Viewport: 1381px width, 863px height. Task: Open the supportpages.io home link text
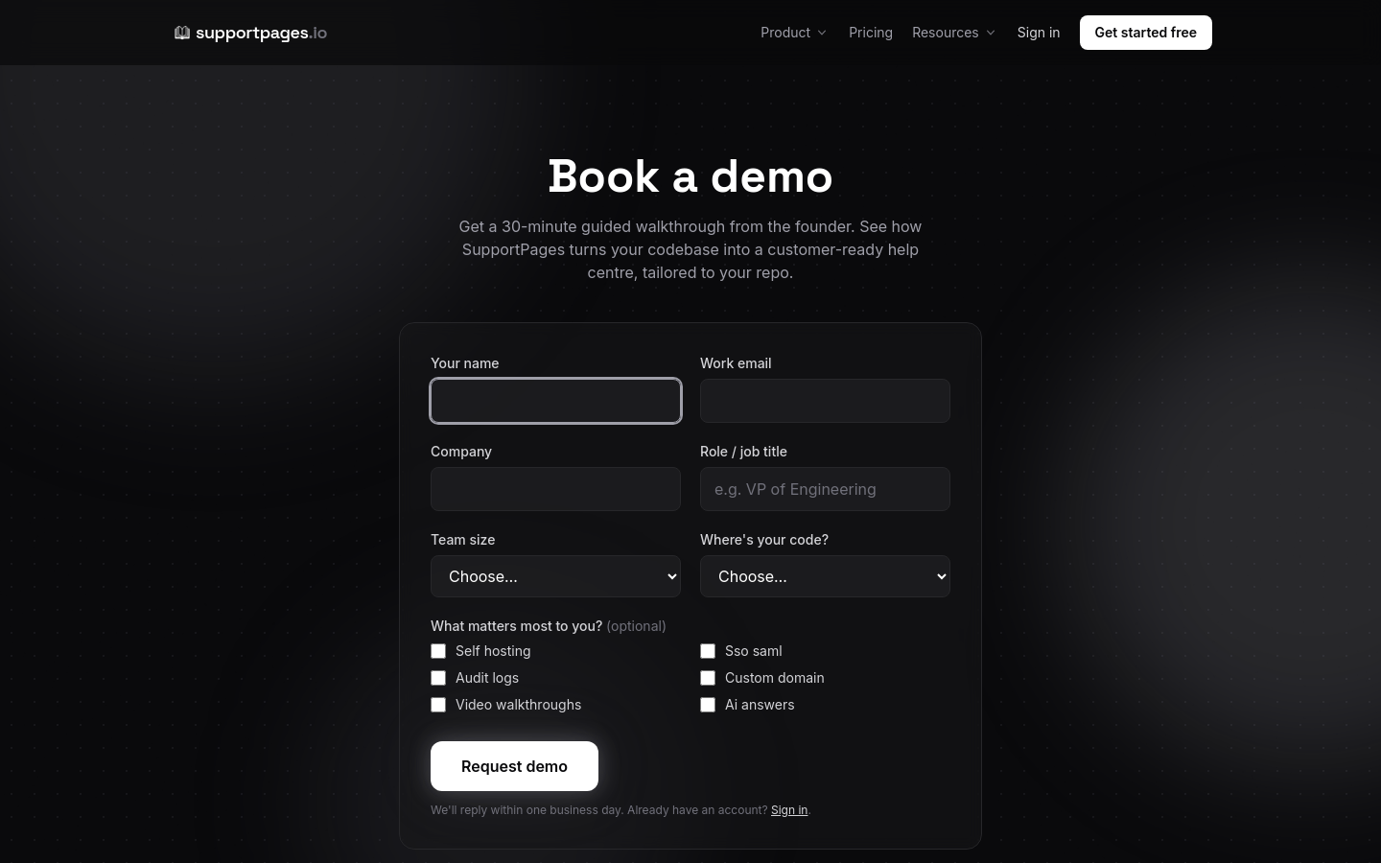[x=261, y=33]
